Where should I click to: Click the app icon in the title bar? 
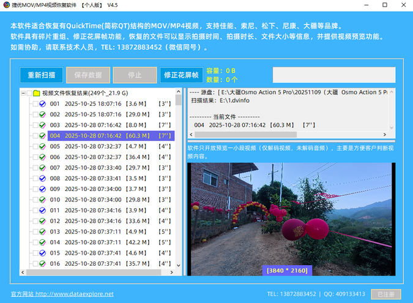point(6,5)
